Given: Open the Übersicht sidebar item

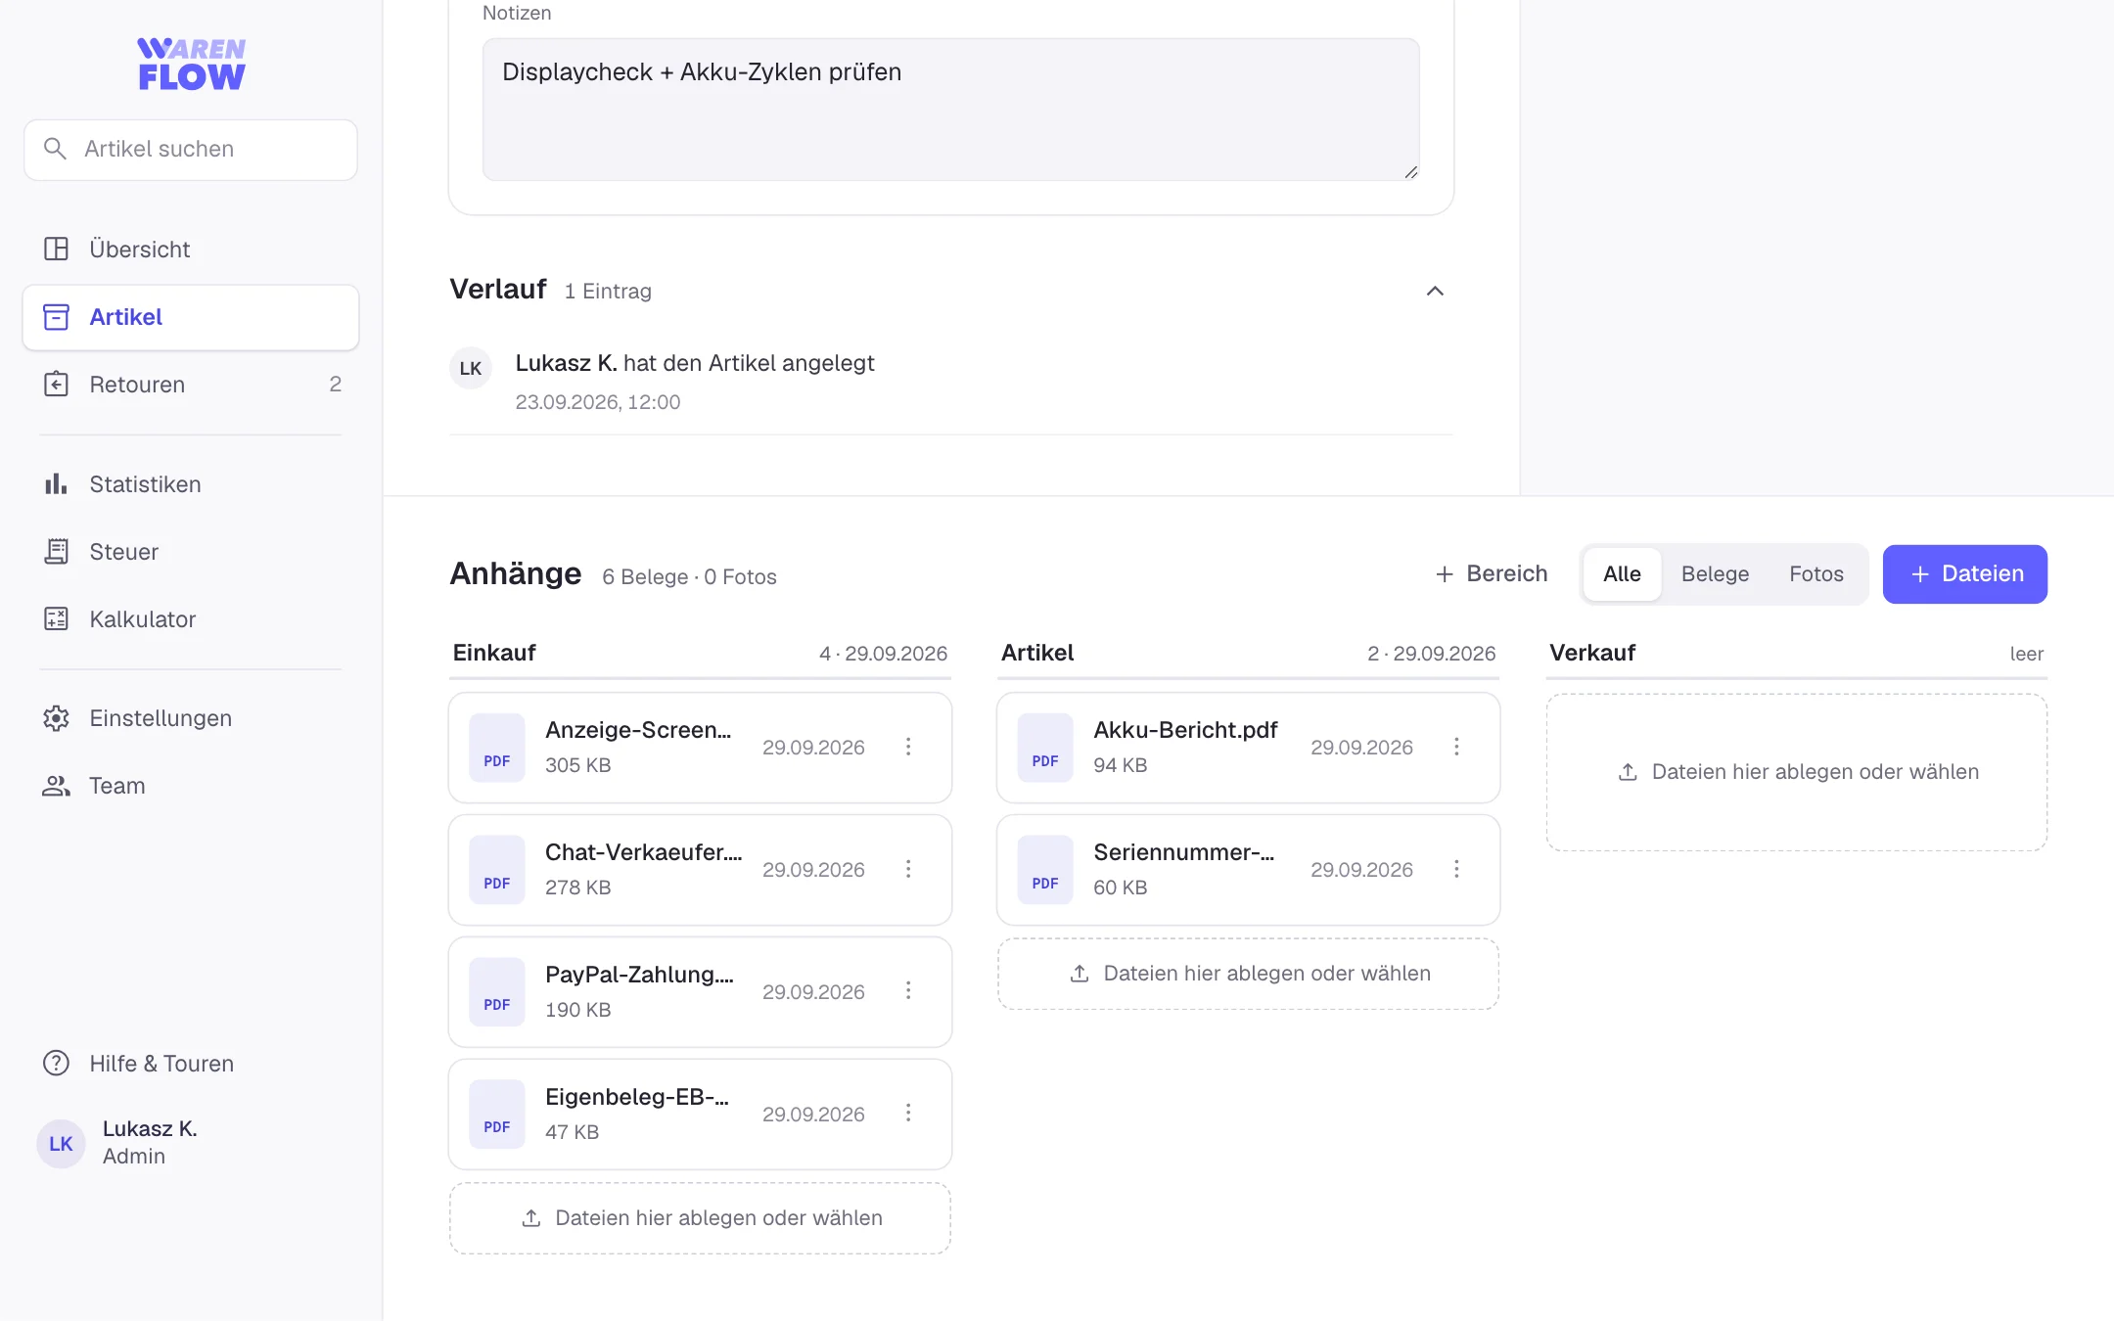Looking at the screenshot, I should coord(191,250).
